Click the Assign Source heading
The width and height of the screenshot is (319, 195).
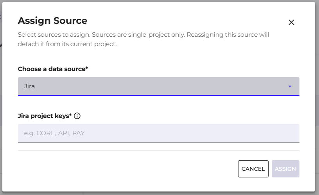52,21
